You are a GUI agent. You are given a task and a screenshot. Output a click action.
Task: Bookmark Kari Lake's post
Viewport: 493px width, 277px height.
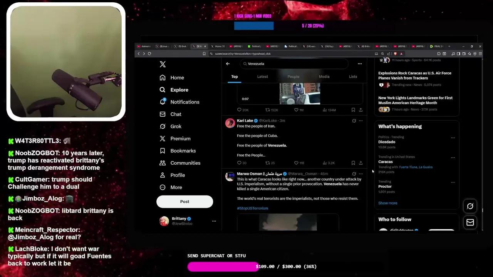(353, 163)
